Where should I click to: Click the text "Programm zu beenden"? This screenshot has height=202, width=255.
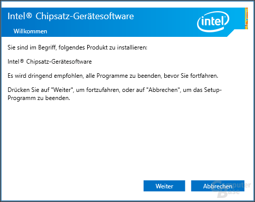39,98
